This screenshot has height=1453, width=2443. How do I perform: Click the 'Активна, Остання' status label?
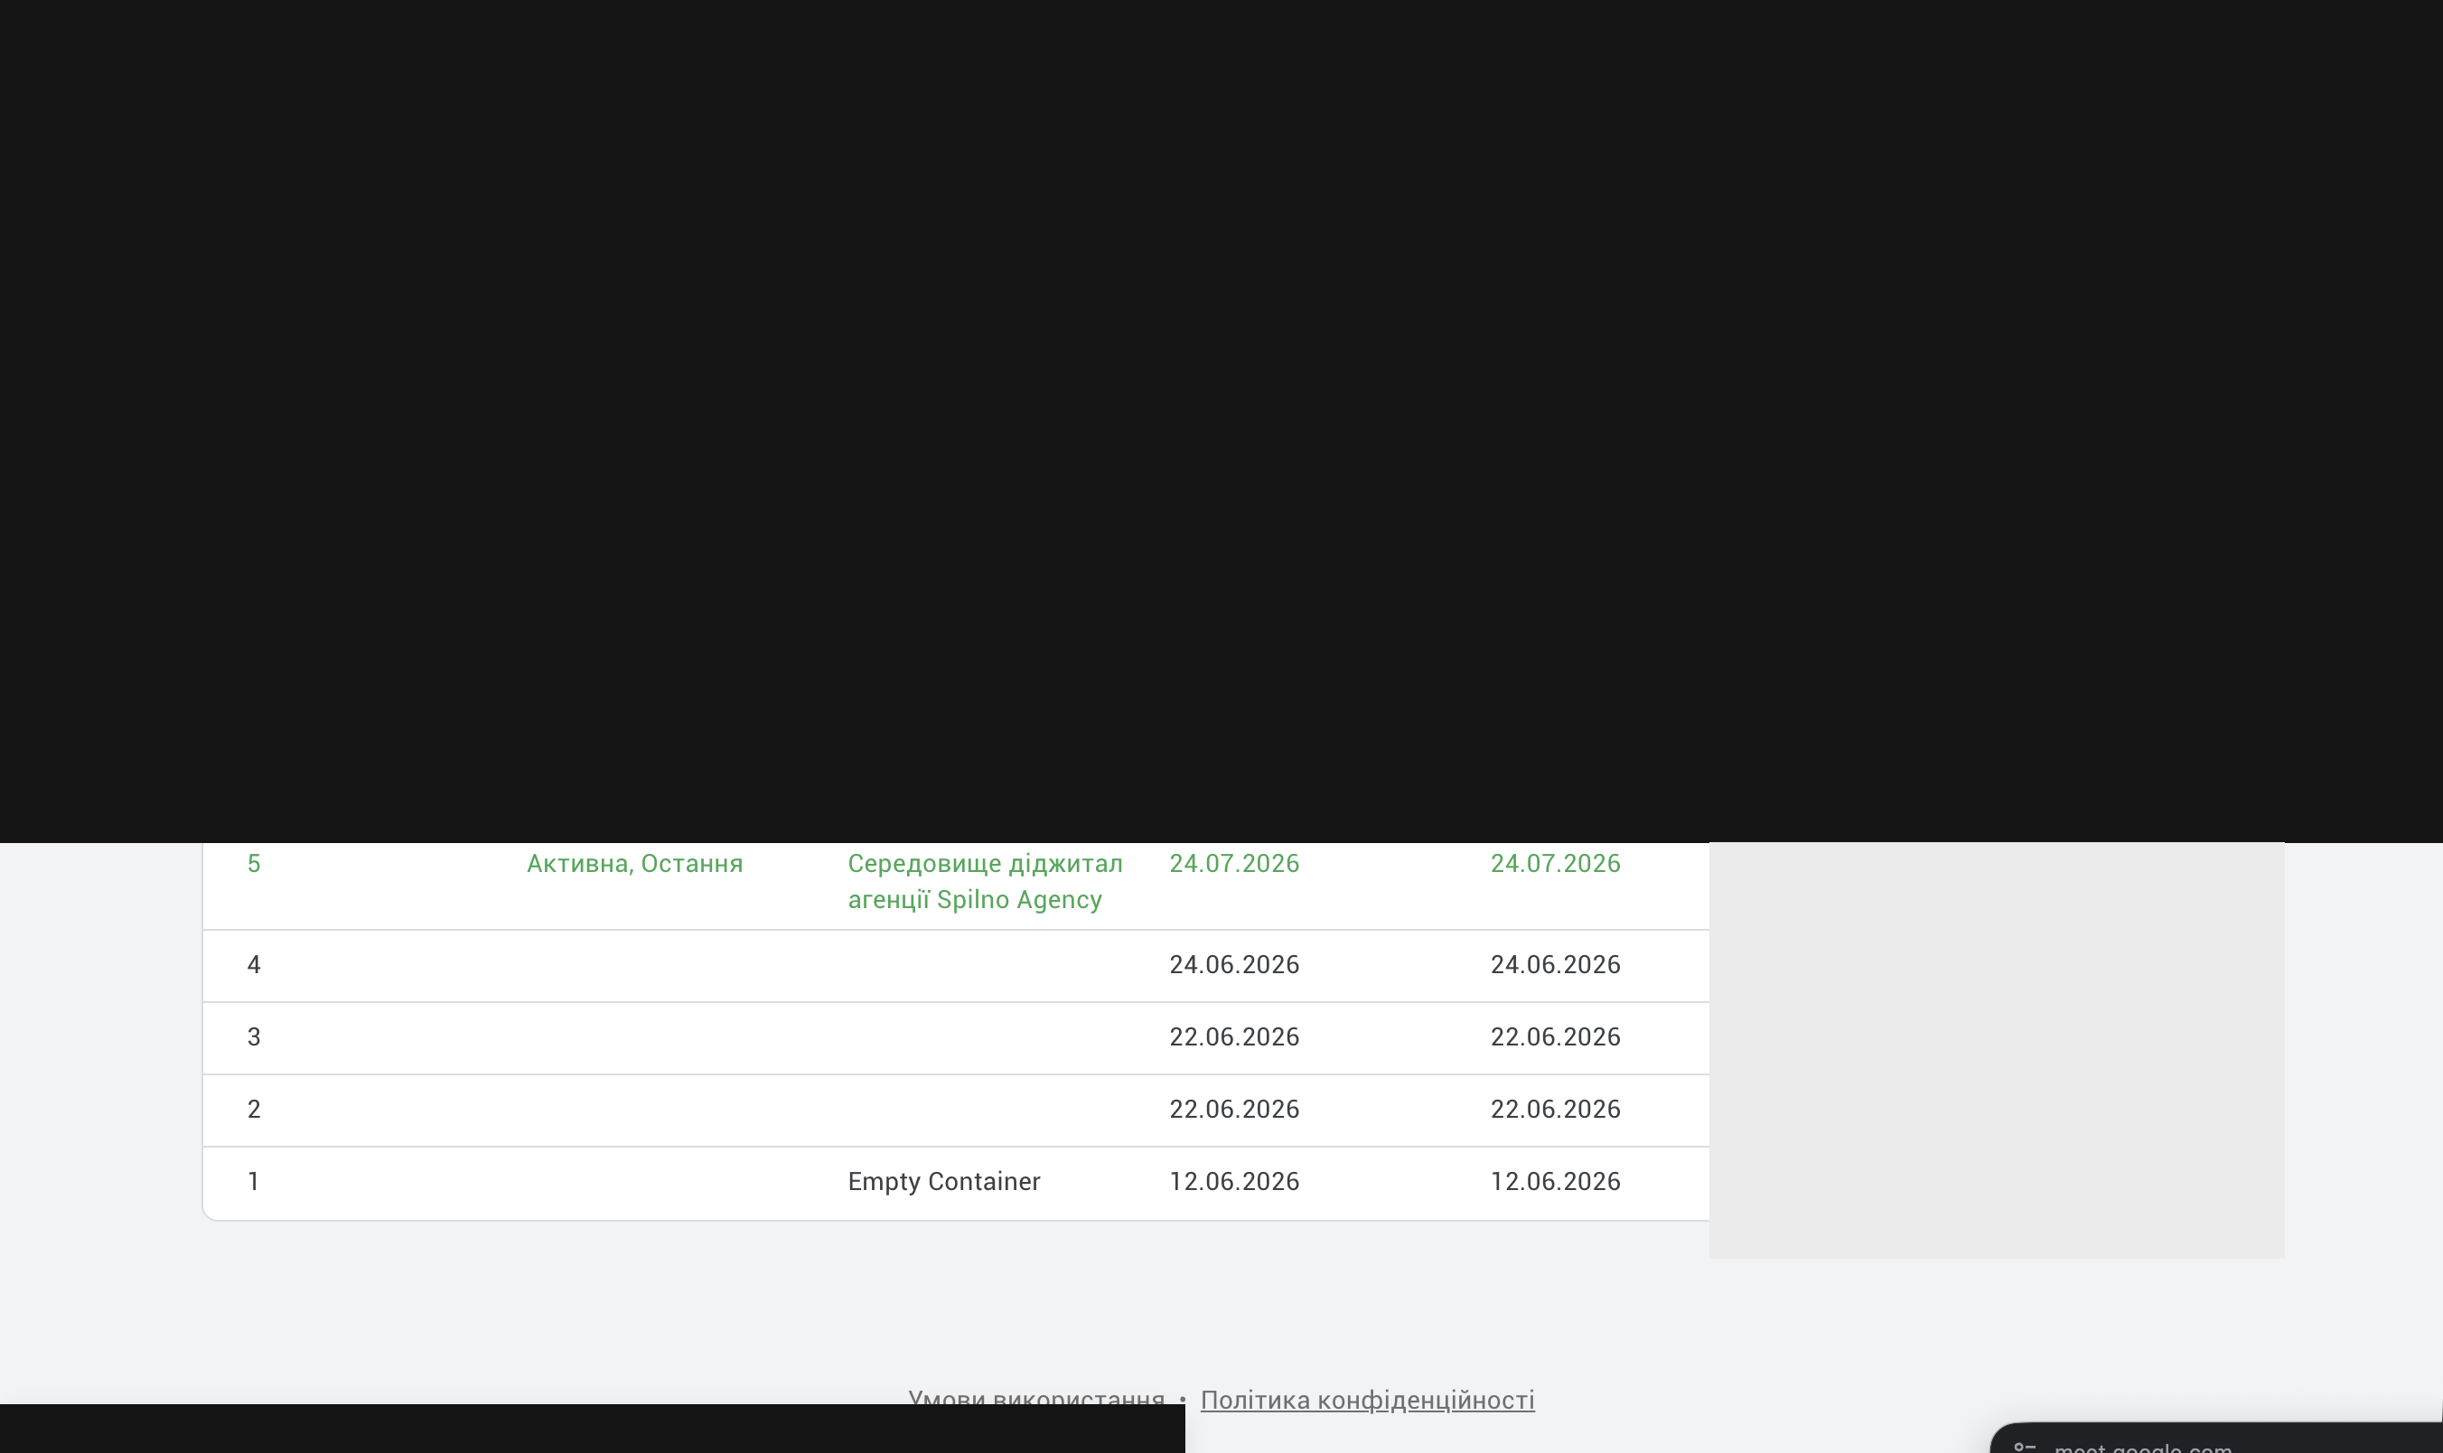pos(634,864)
